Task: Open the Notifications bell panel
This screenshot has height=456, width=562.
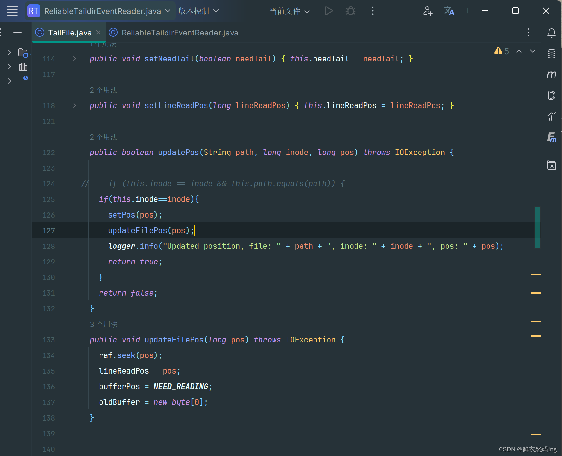Action: coord(551,33)
